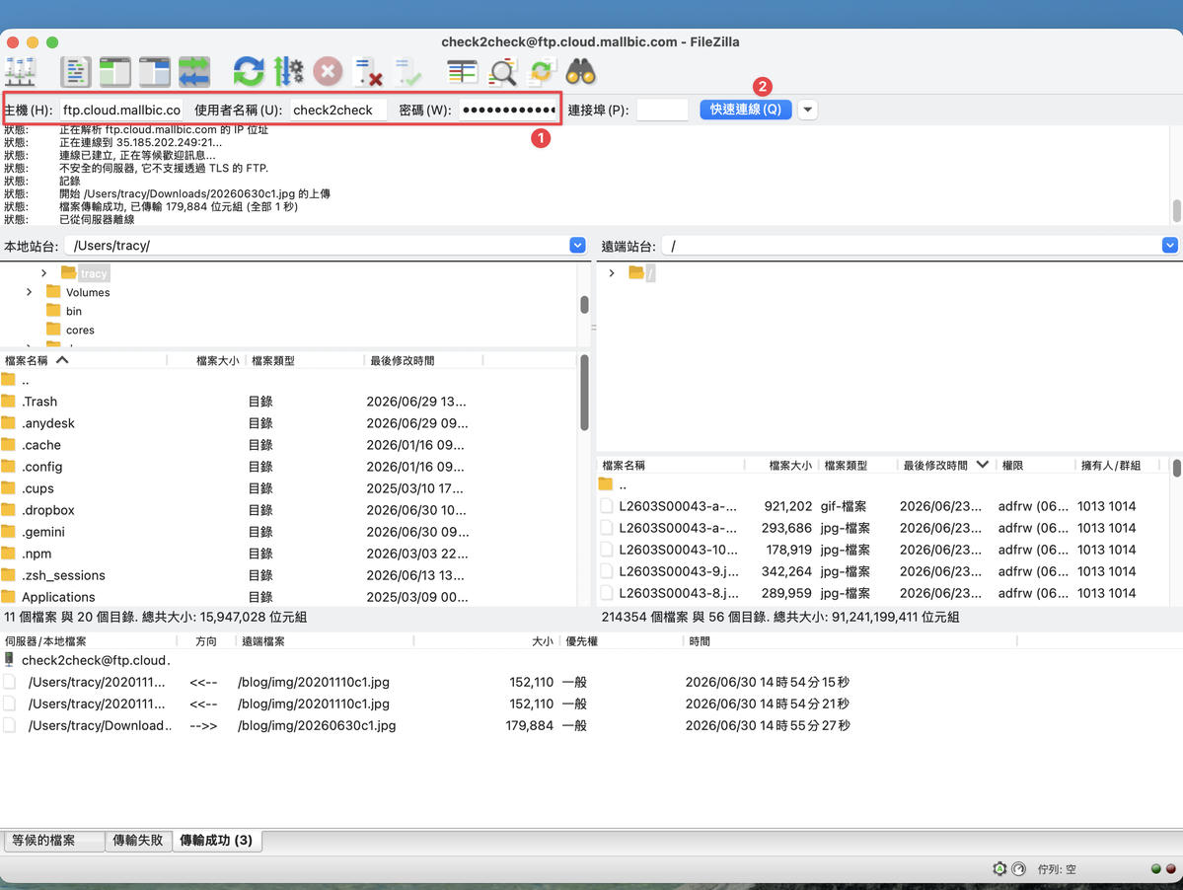1183x890 pixels.
Task: Sort local files by 檔案名稱 column
Action: pos(83,360)
